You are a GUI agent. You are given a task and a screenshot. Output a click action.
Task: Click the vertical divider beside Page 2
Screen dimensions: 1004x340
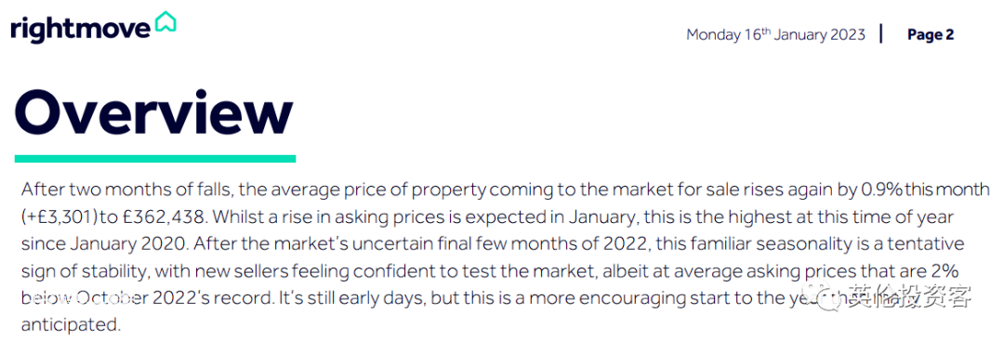(881, 34)
